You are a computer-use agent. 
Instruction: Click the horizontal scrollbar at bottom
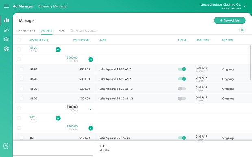(x=53, y=155)
